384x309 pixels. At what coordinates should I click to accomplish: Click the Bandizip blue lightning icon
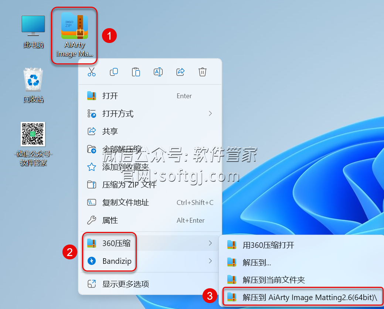click(92, 261)
